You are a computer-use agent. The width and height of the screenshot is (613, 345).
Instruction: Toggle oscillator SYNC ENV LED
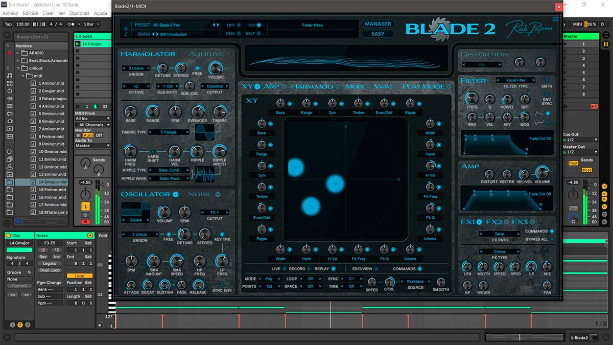point(222,284)
